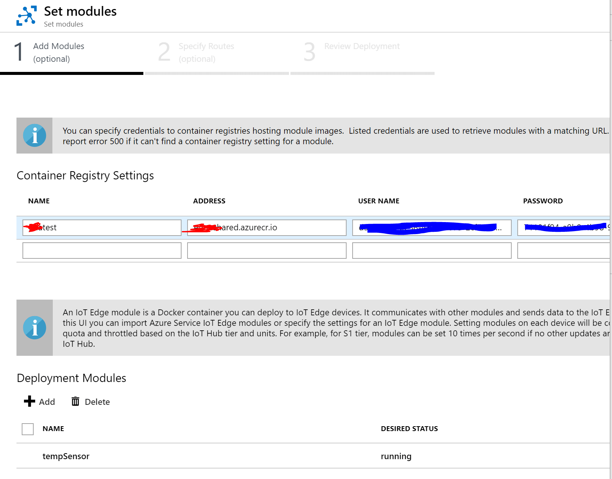Click the registry Address field with azurecr.io
612x479 pixels.
(267, 228)
